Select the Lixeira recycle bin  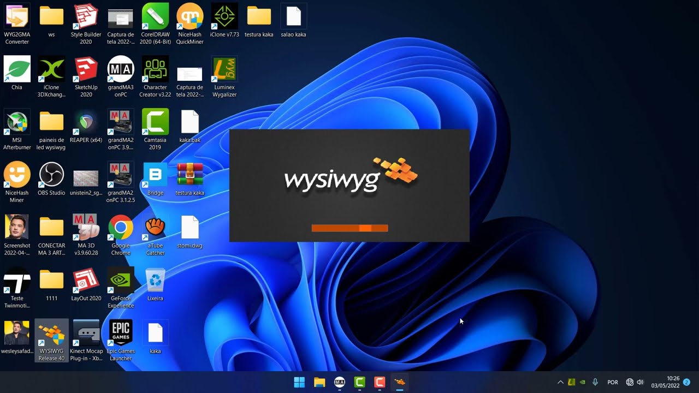coord(155,285)
